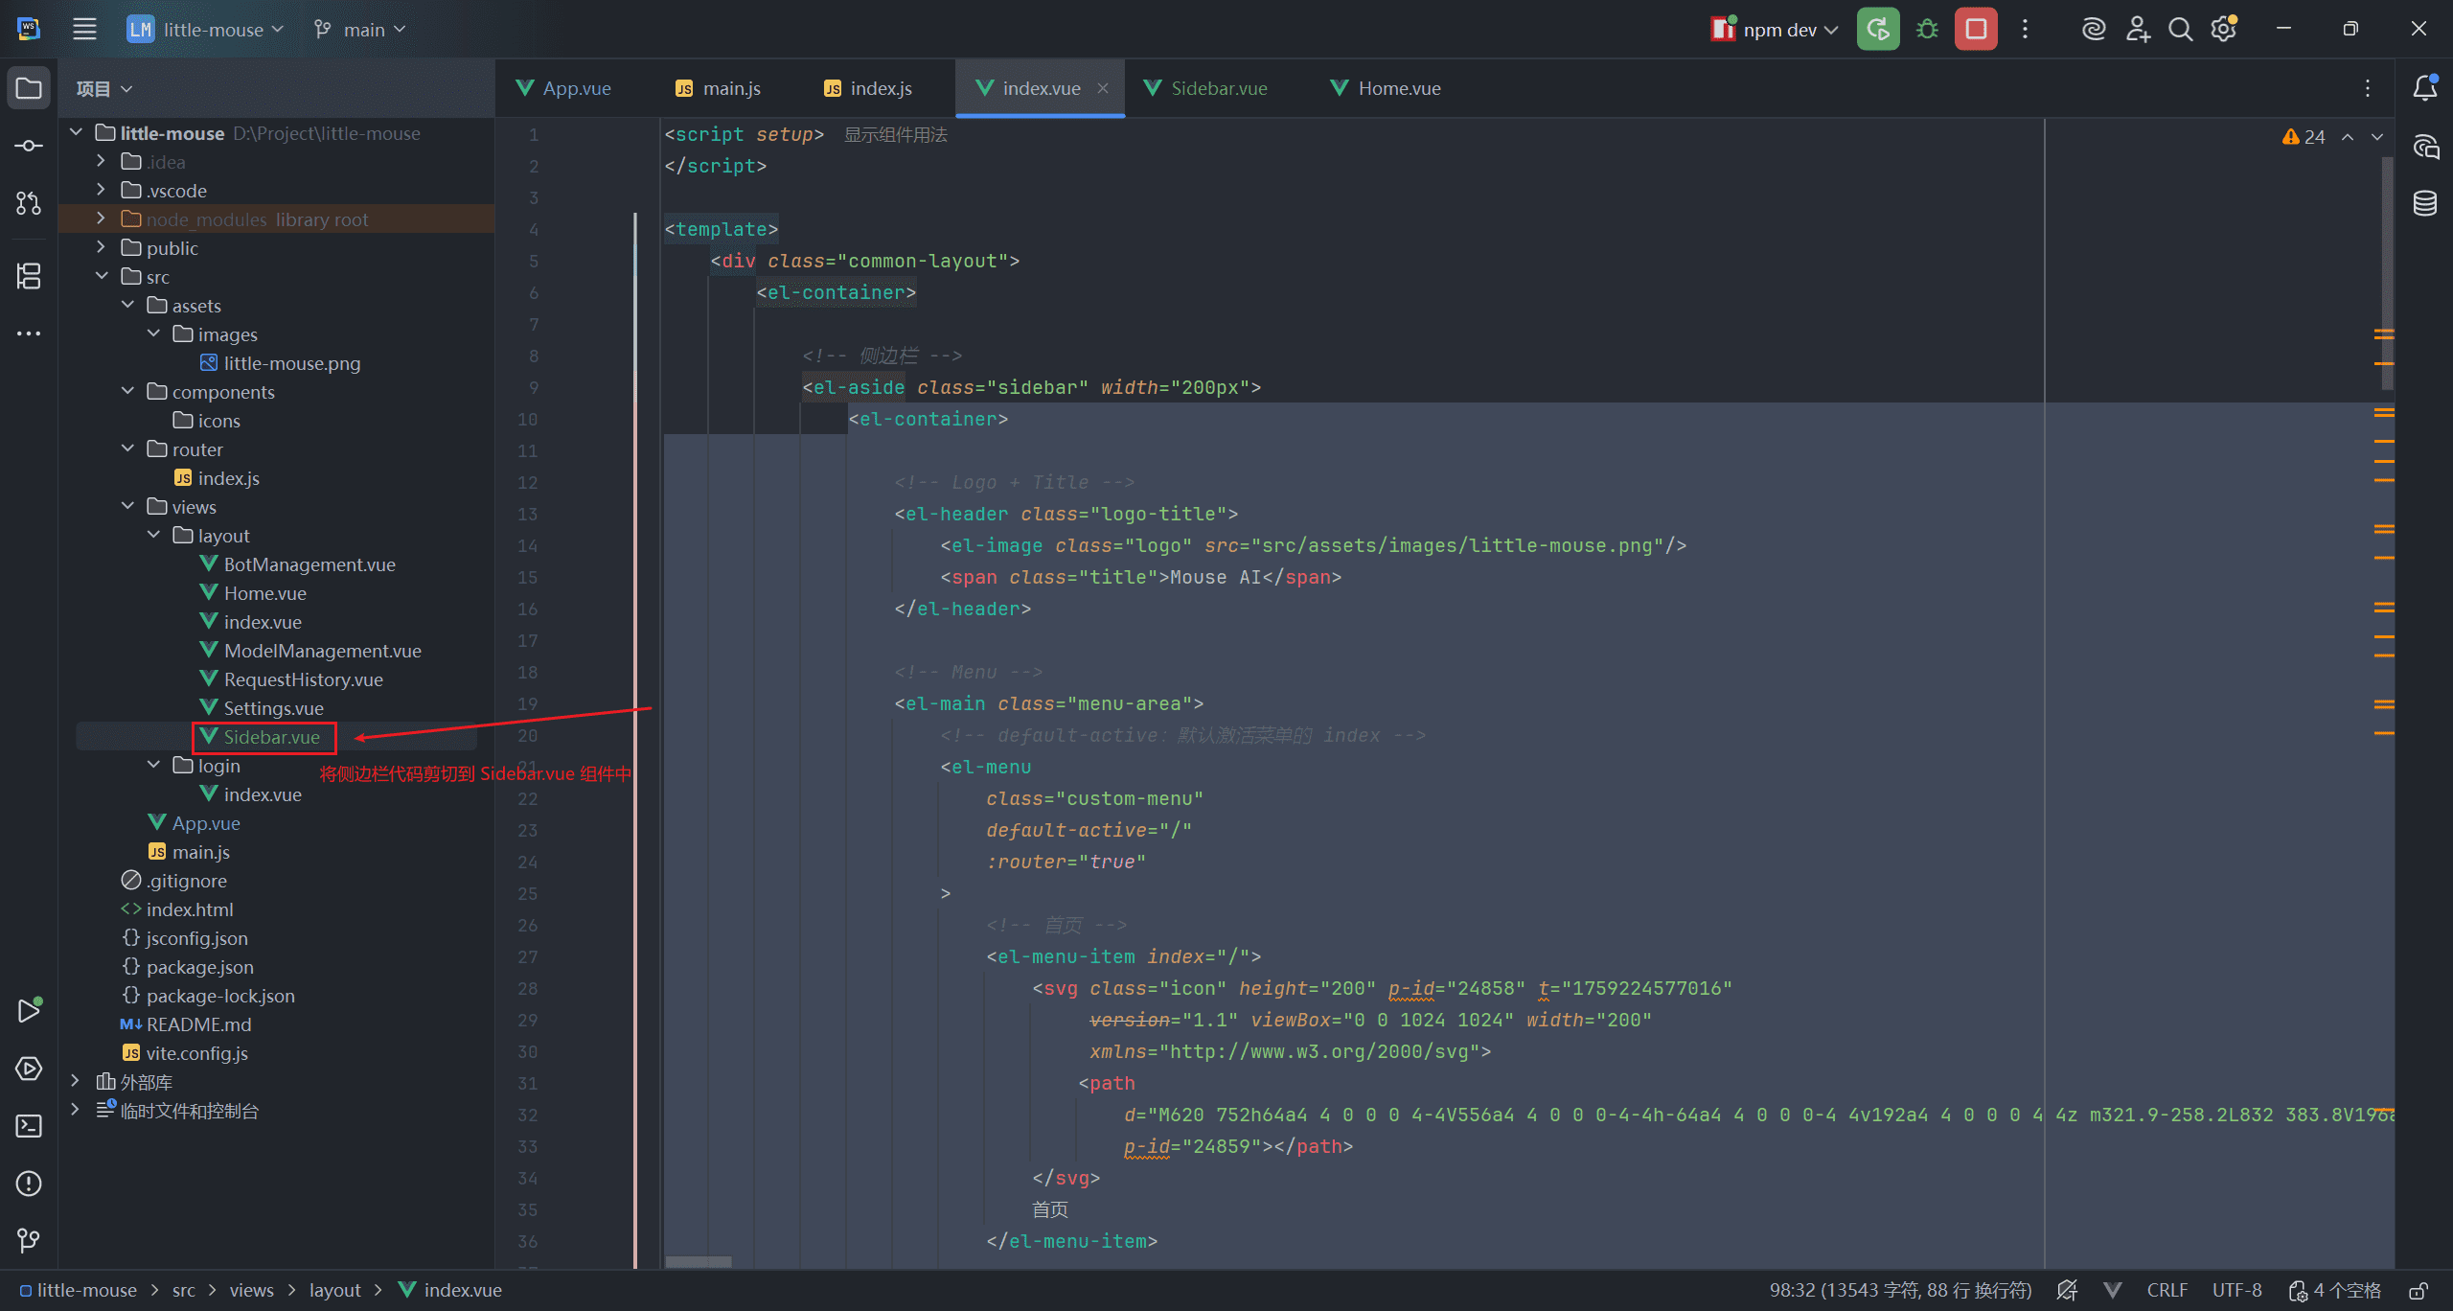Open more run actions menu

(x=2025, y=29)
